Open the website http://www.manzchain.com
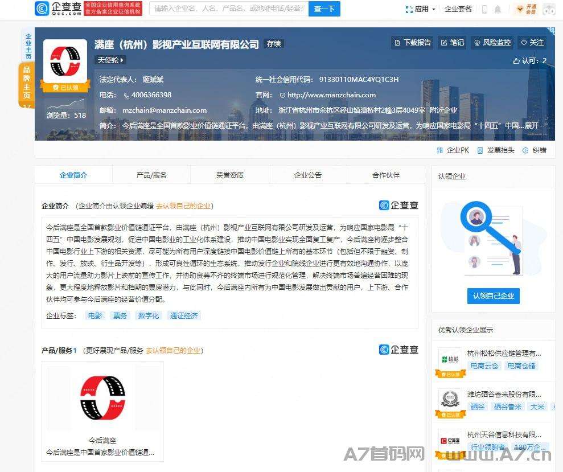563x472 pixels. [331, 95]
